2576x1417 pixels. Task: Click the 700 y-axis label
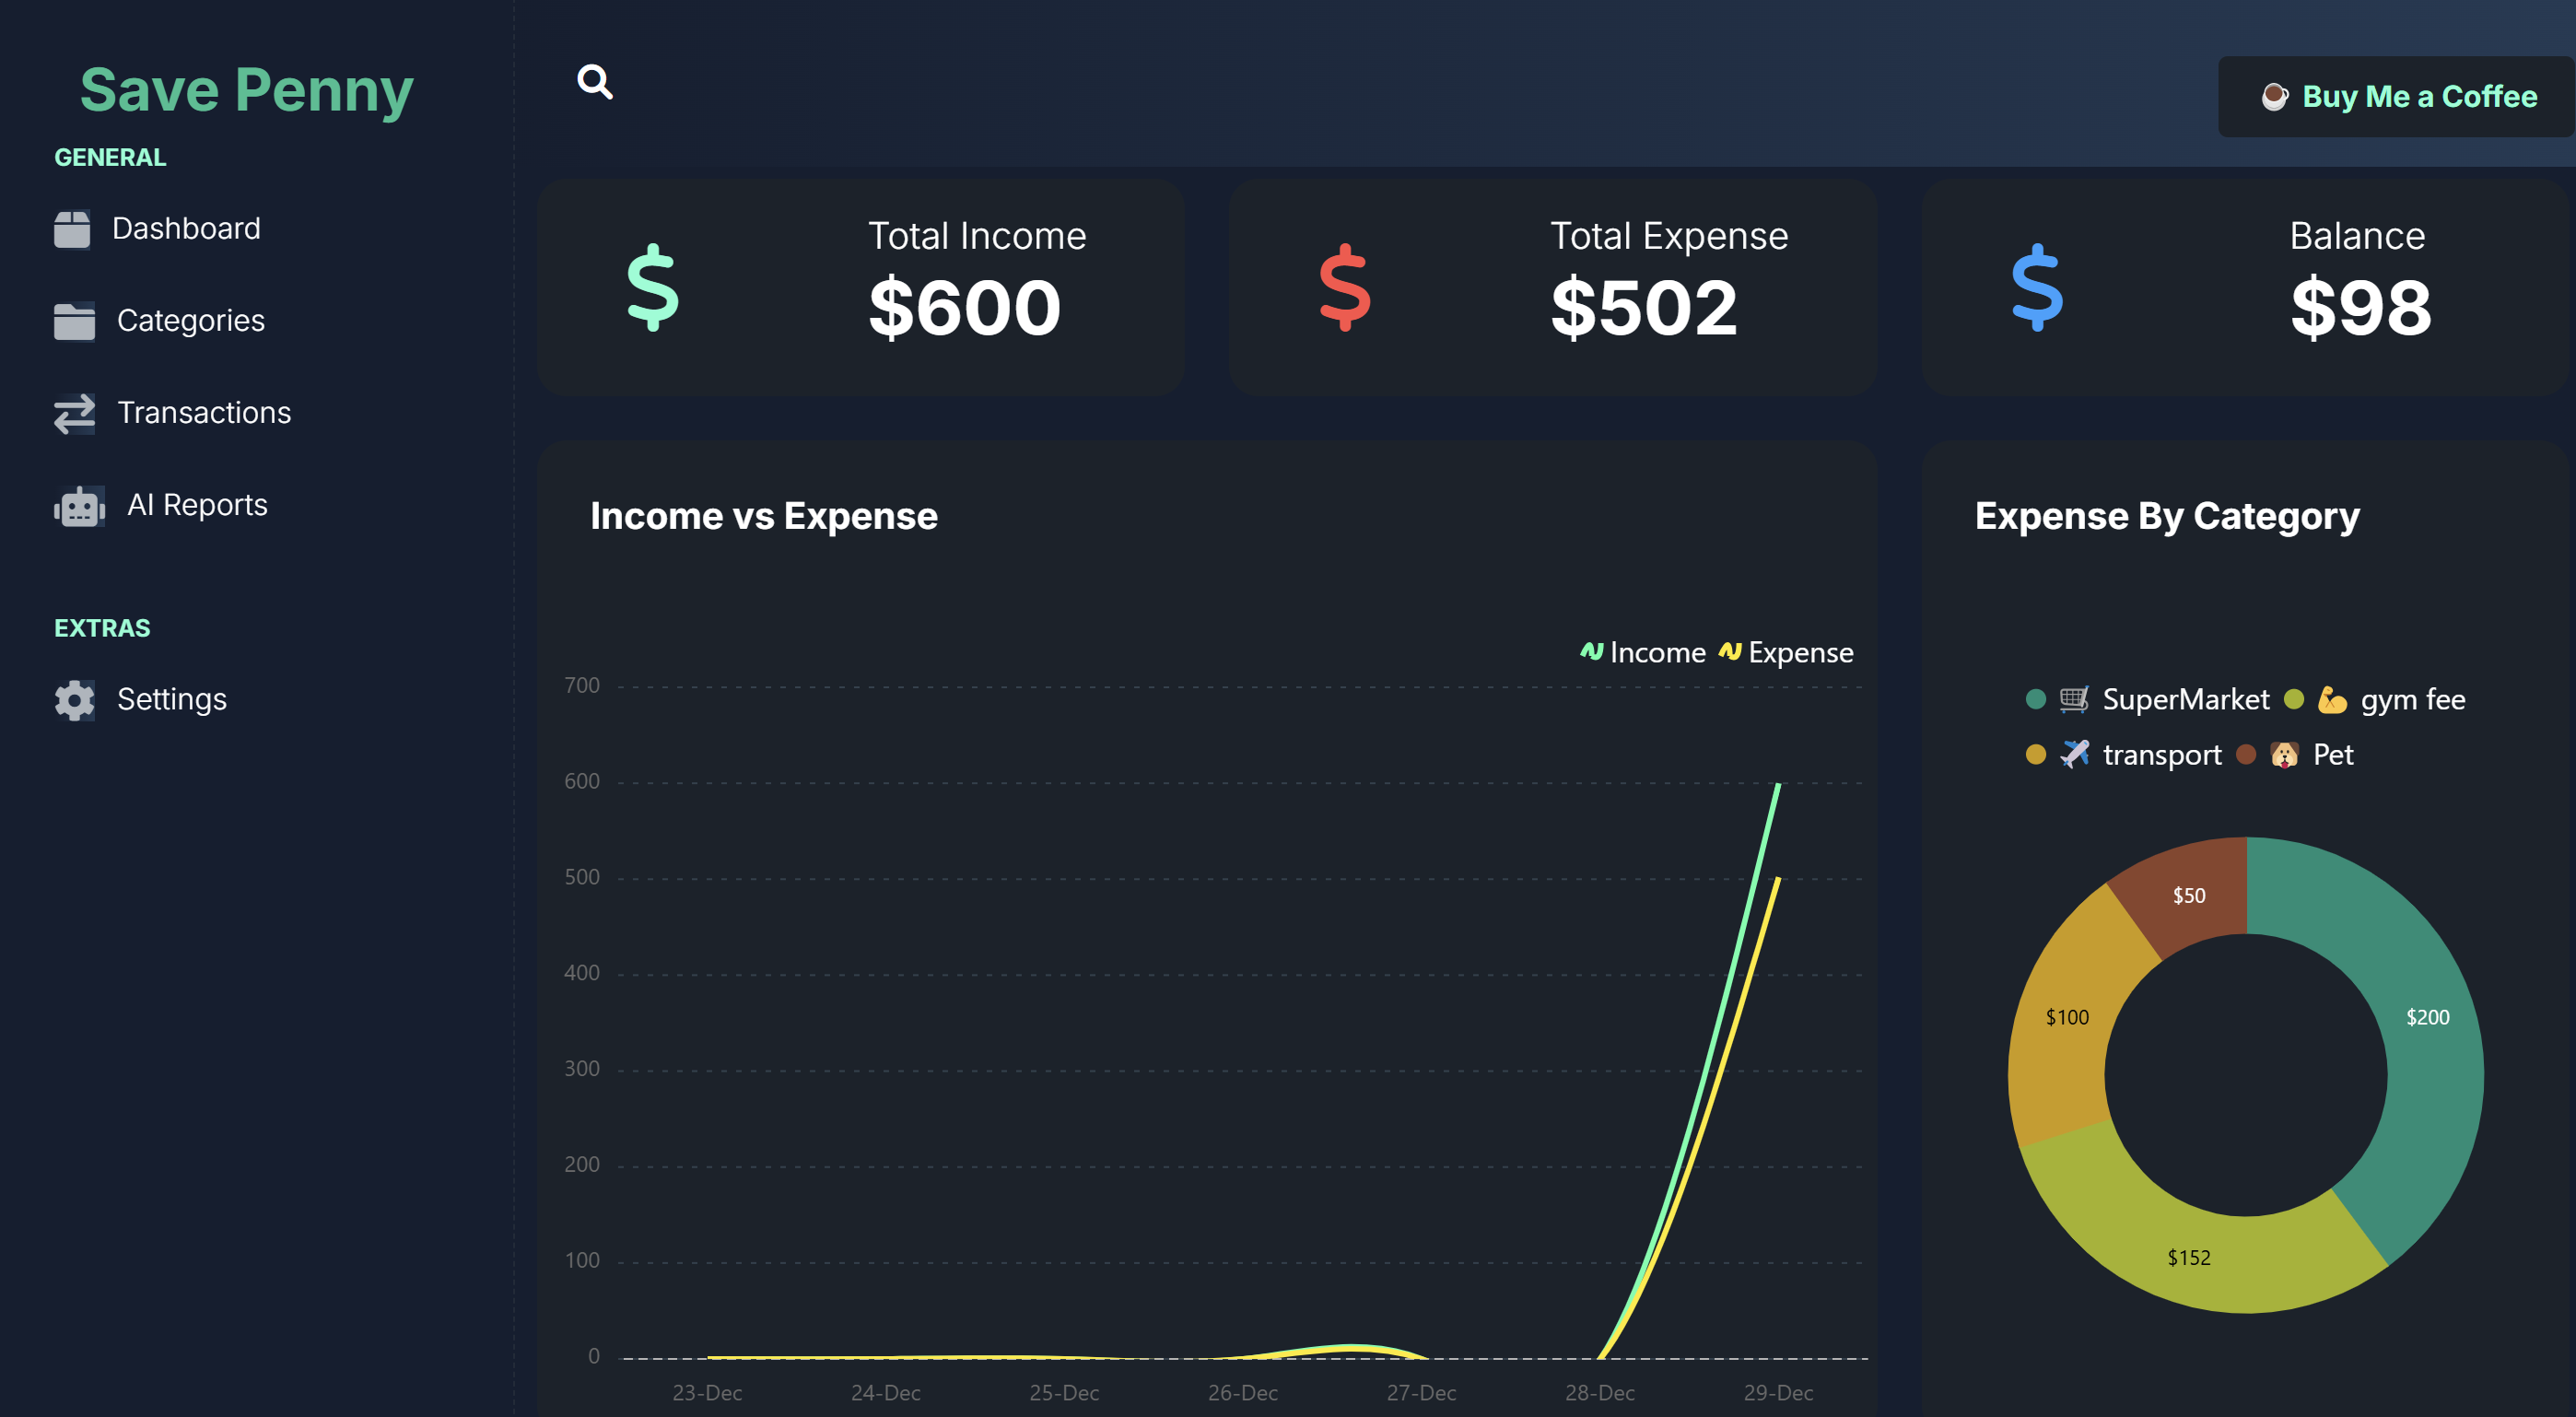582,685
